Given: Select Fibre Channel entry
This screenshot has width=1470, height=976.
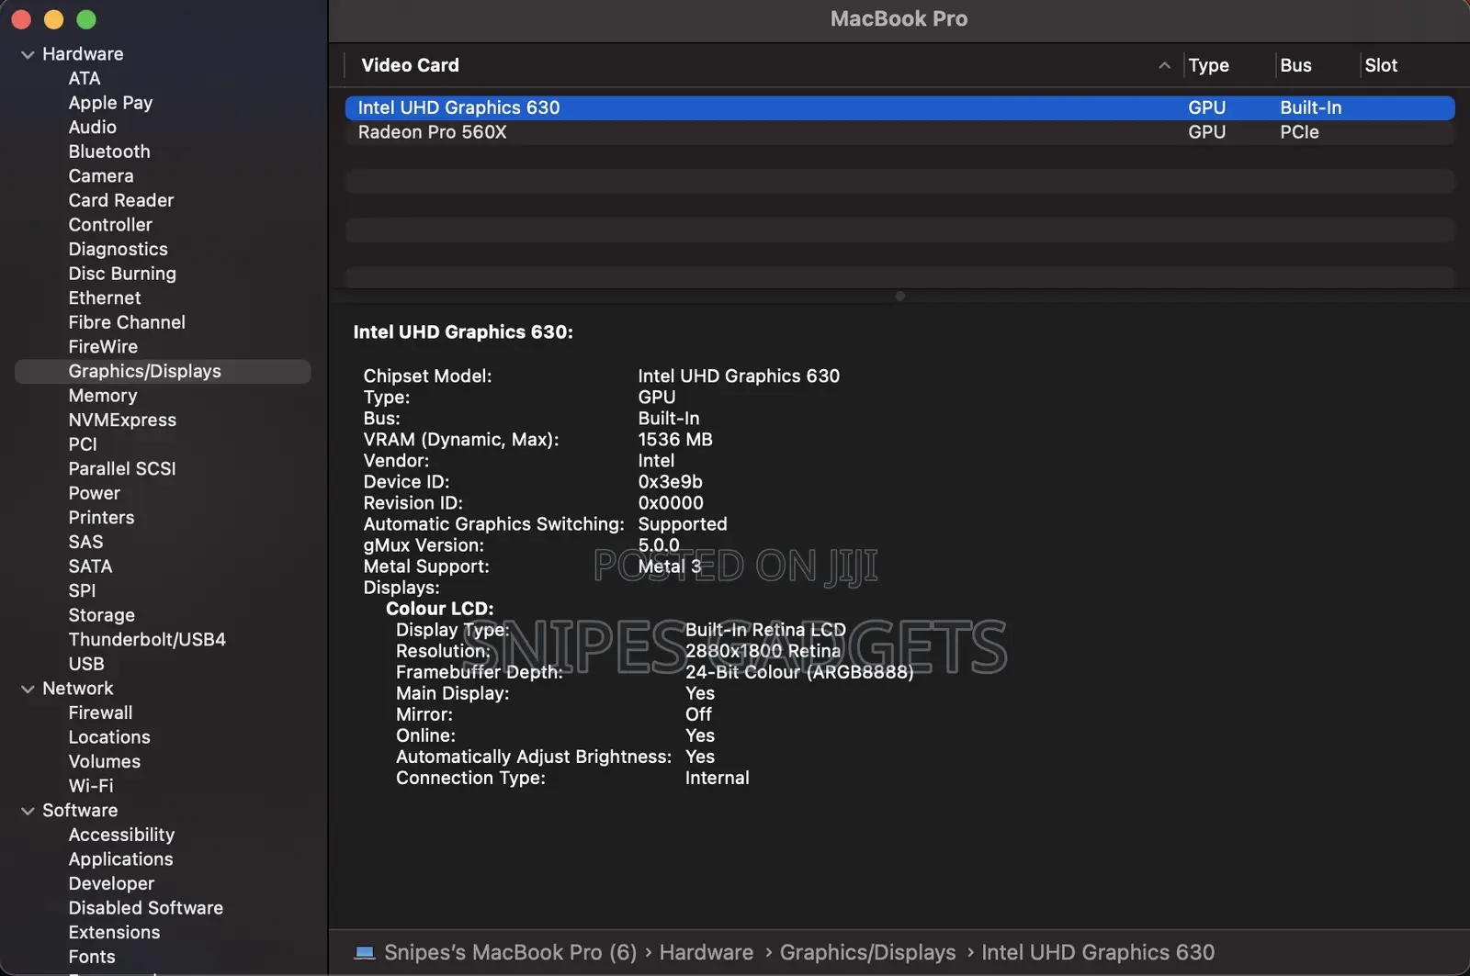Looking at the screenshot, I should 127,322.
